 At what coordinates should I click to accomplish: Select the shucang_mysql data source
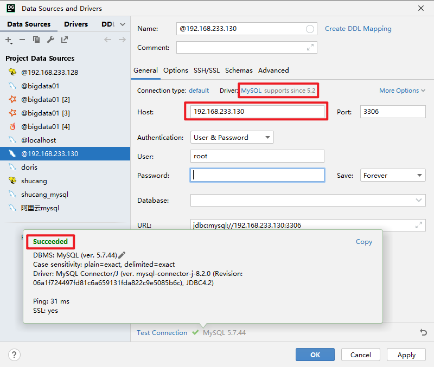(65, 194)
